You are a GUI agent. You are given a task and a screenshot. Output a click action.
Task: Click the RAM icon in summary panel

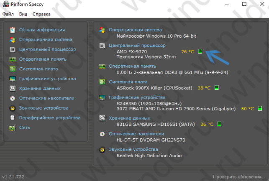(102, 66)
